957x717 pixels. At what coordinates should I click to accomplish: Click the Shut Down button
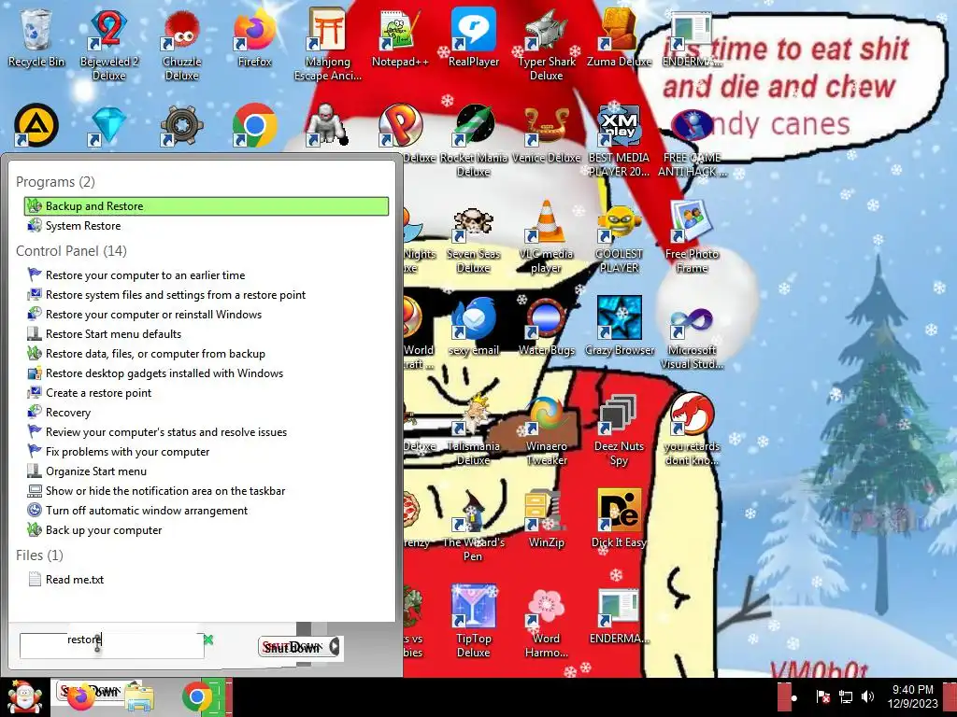click(x=293, y=647)
